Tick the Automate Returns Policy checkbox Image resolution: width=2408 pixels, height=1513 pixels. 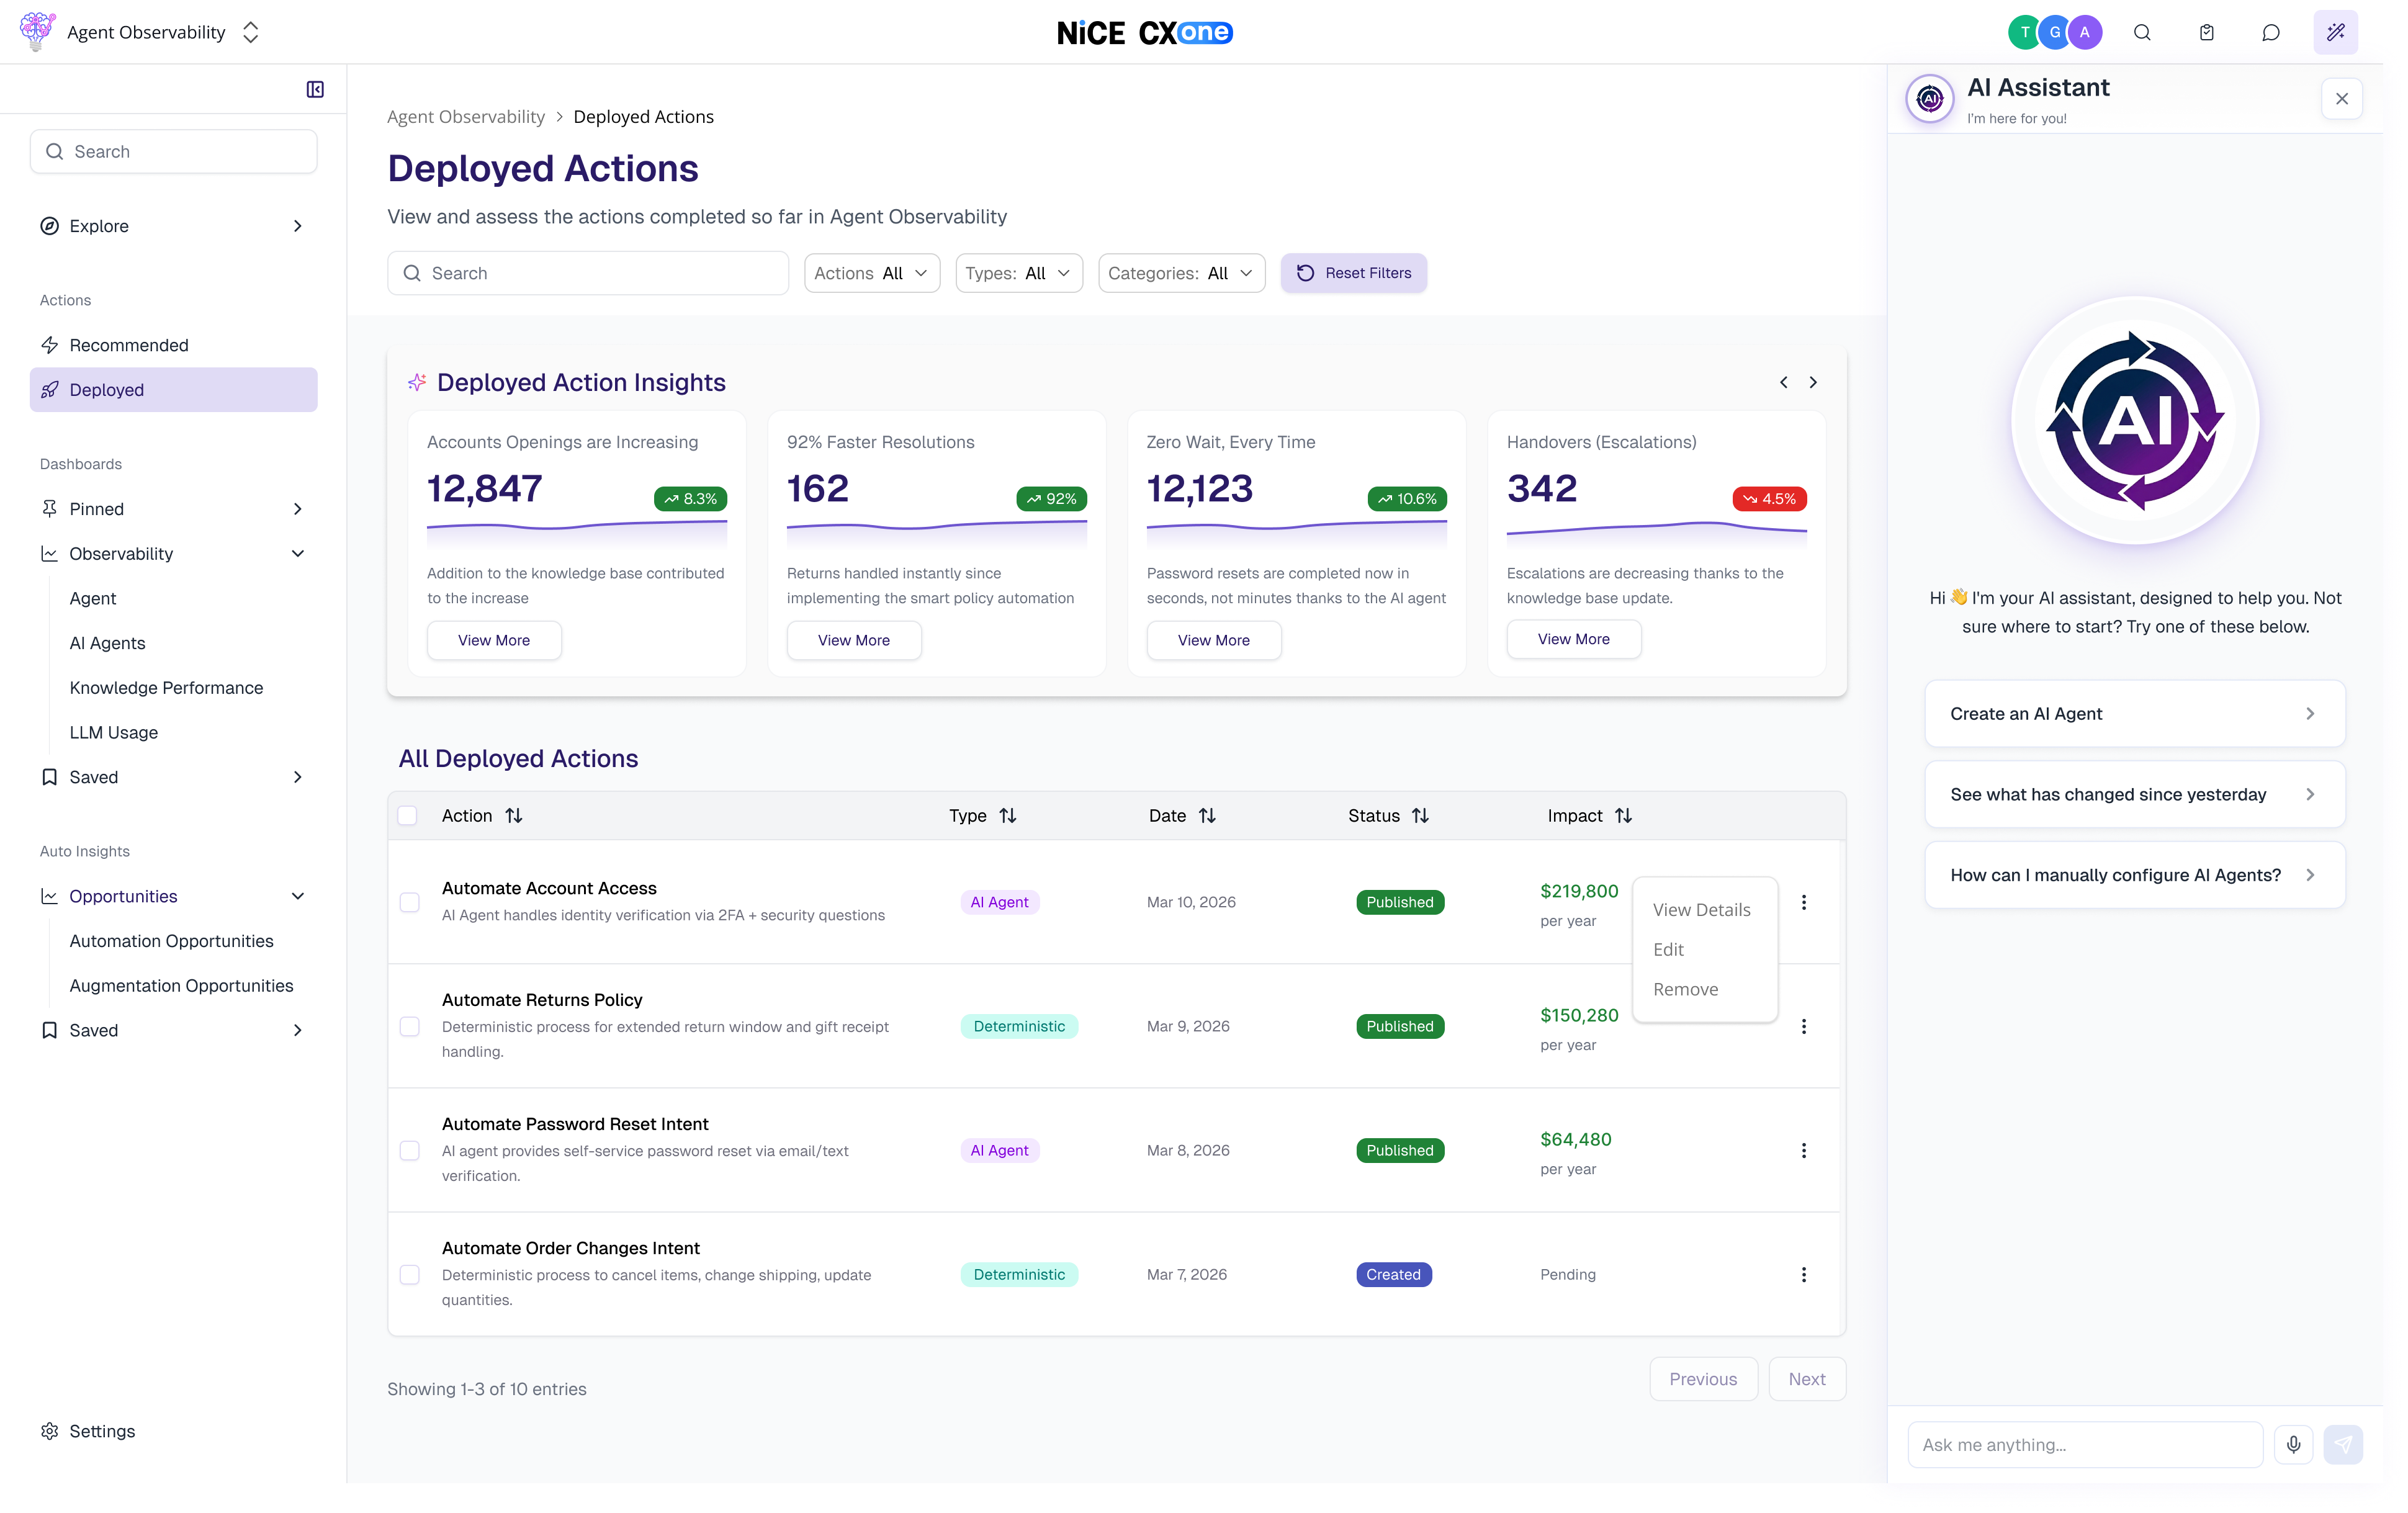[410, 1026]
